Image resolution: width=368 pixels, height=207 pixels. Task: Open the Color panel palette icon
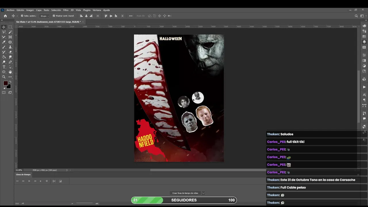pyautogui.click(x=364, y=26)
